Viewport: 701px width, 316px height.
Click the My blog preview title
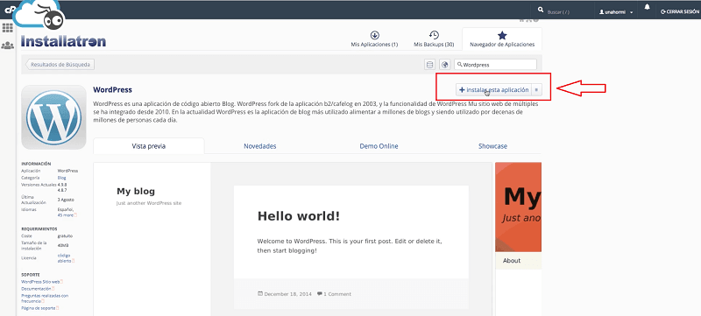point(136,191)
